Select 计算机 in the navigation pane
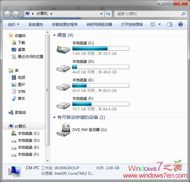The height and width of the screenshot is (182, 190). point(24,126)
